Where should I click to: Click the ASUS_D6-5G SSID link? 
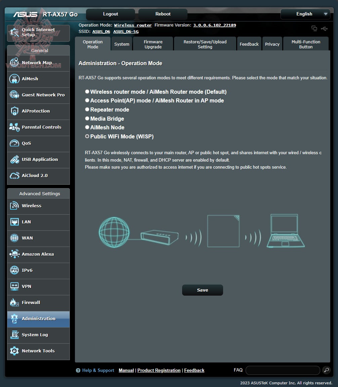pyautogui.click(x=126, y=32)
